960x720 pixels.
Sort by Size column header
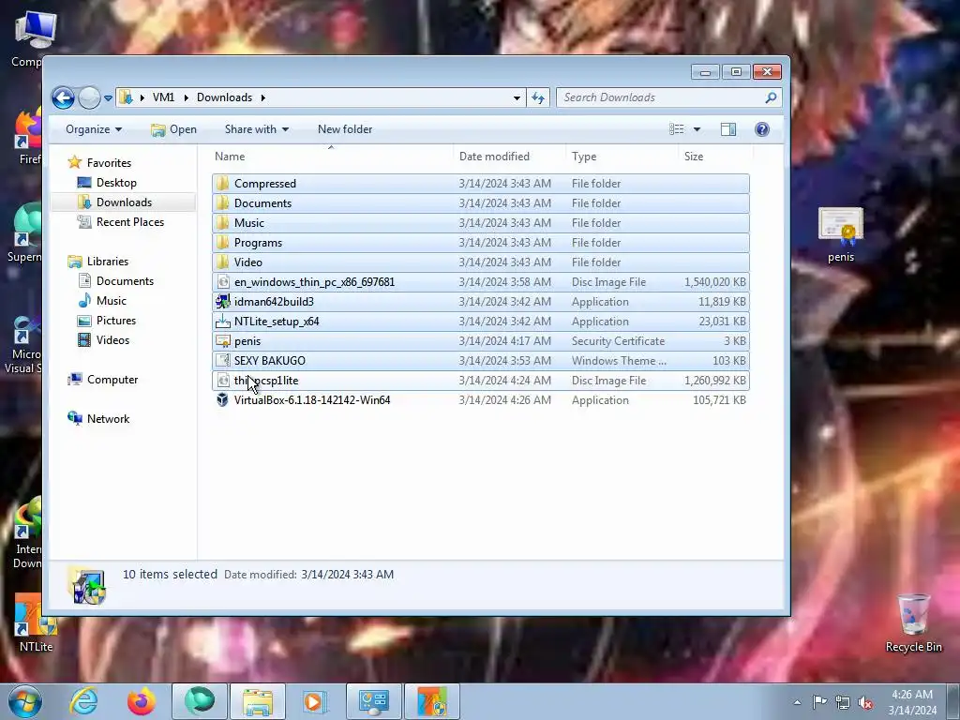715,157
